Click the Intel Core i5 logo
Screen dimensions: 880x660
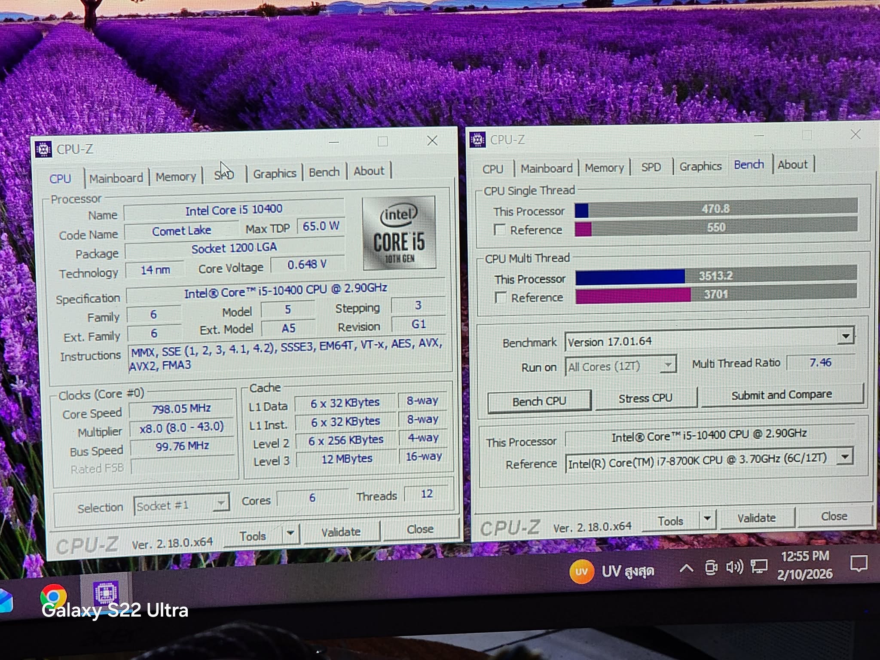[x=399, y=233]
